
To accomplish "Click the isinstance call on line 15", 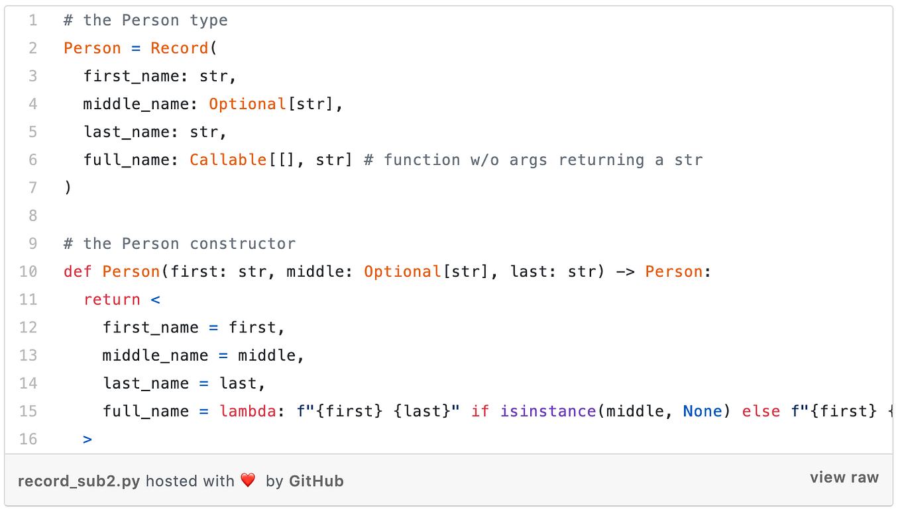I will point(548,411).
